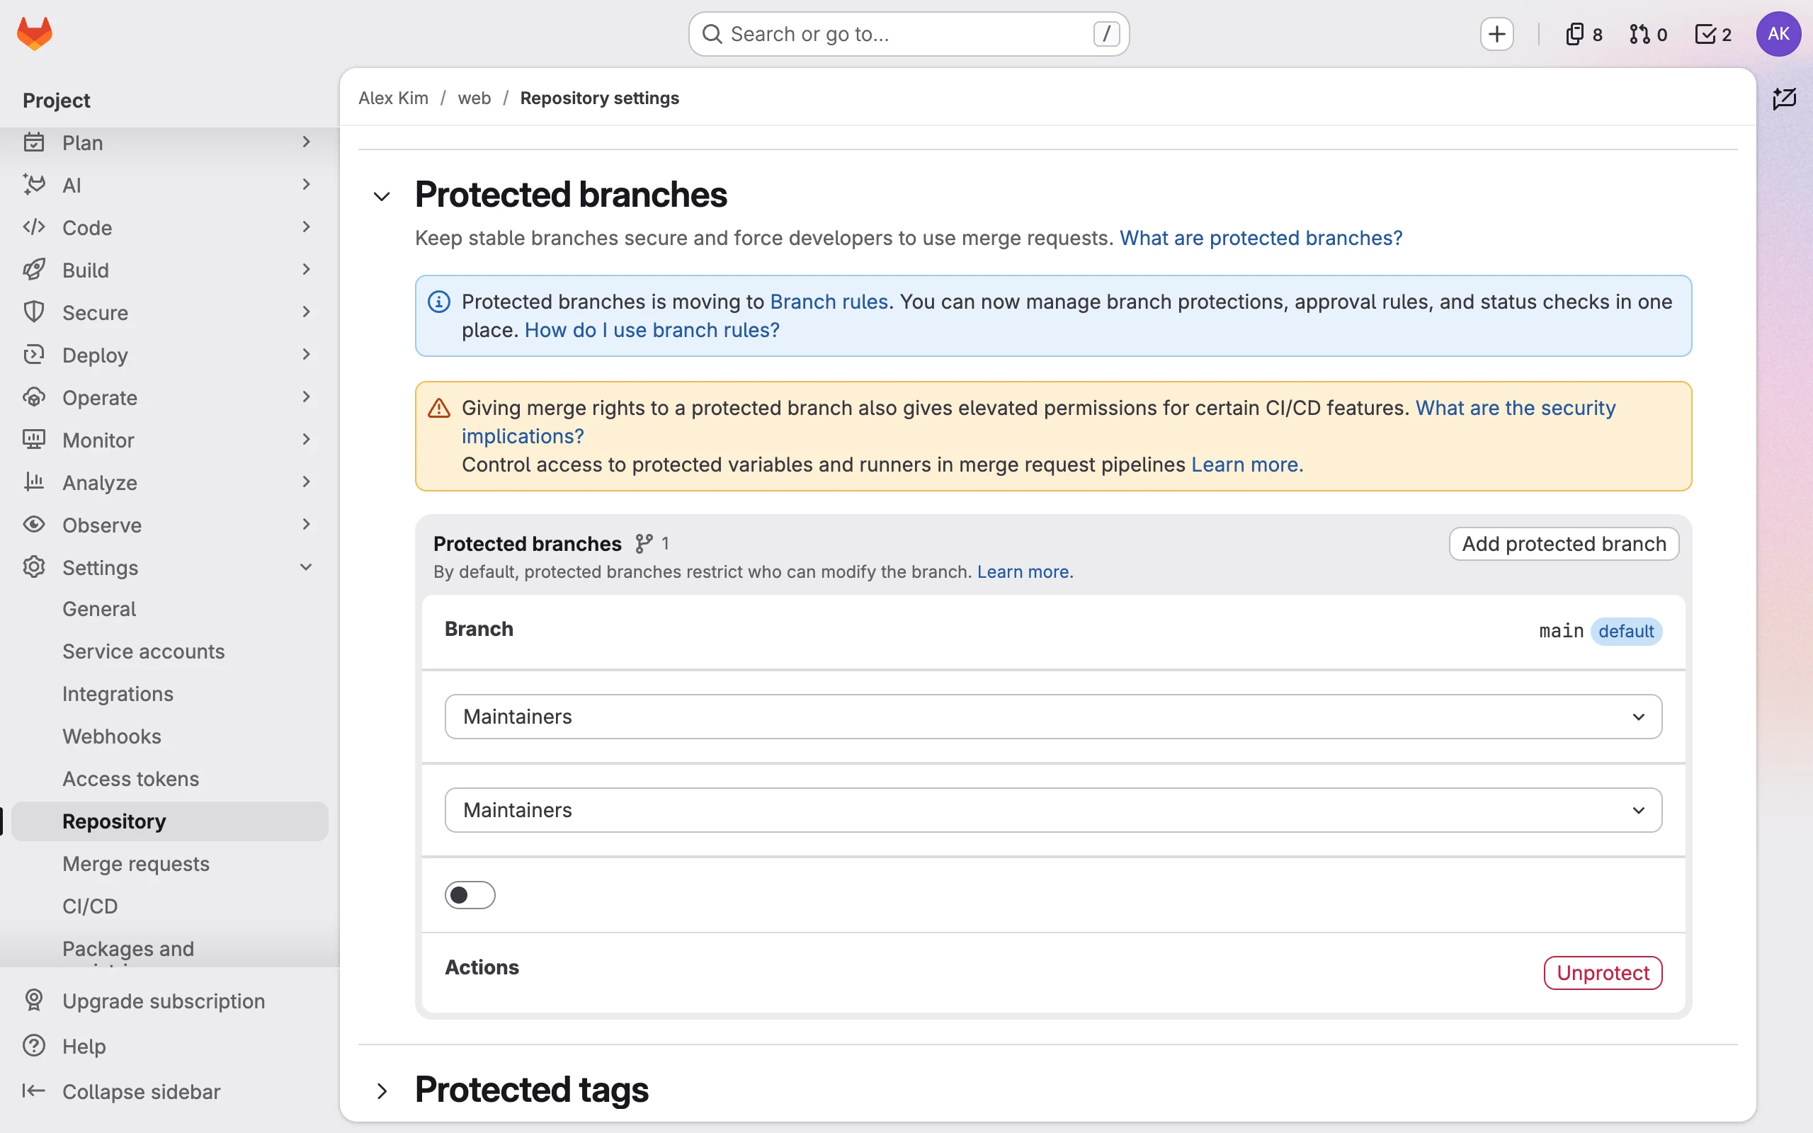Click the Plan calendar icon in sidebar

[x=34, y=142]
